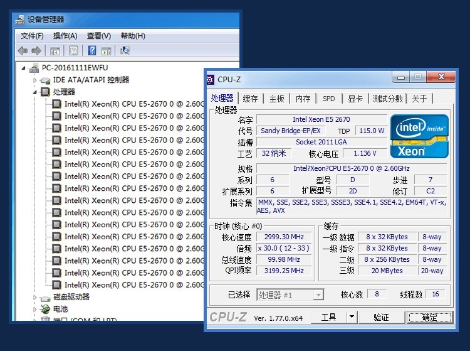Open the 查看(V) menu
This screenshot has height=351, width=470.
(x=99, y=36)
